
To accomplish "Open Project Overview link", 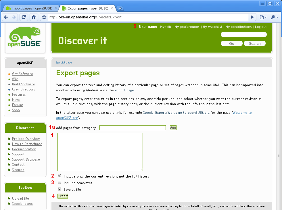I will [x=26, y=139].
